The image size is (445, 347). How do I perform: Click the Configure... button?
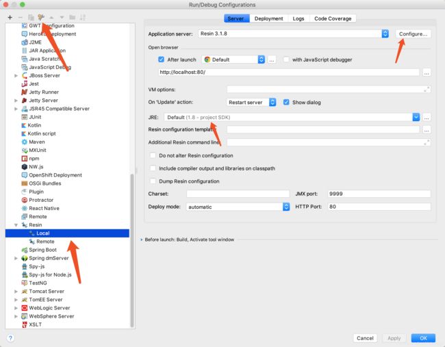pos(414,34)
